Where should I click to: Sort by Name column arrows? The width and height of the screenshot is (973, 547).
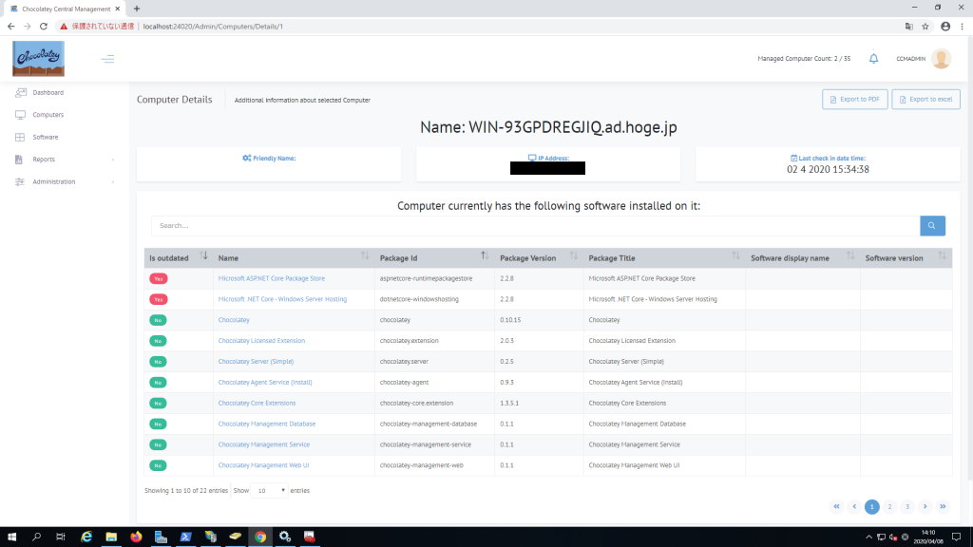coord(365,255)
